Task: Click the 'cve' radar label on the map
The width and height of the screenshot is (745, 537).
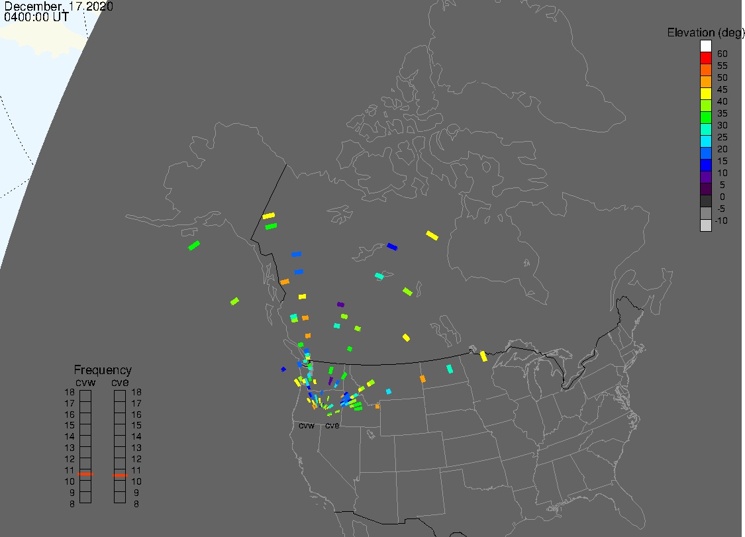Action: [332, 425]
